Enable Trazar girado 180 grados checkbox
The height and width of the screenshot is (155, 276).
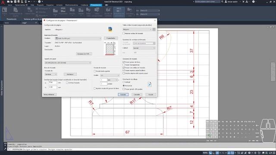(x=124, y=89)
